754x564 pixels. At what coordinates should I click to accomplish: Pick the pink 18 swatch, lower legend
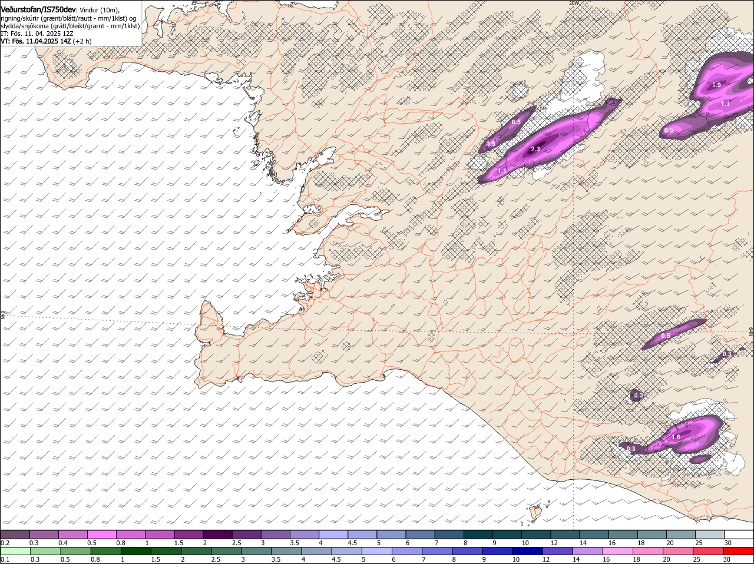(x=648, y=551)
